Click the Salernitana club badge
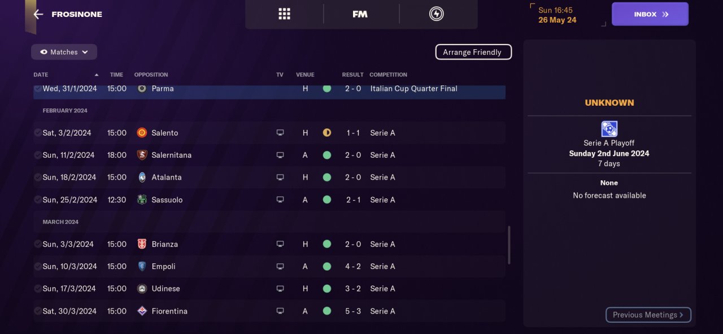The image size is (723, 334). 142,155
